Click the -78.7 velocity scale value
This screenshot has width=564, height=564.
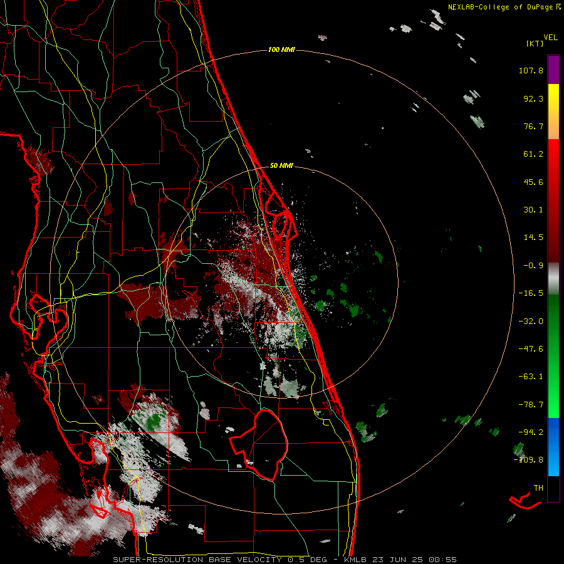531,405
